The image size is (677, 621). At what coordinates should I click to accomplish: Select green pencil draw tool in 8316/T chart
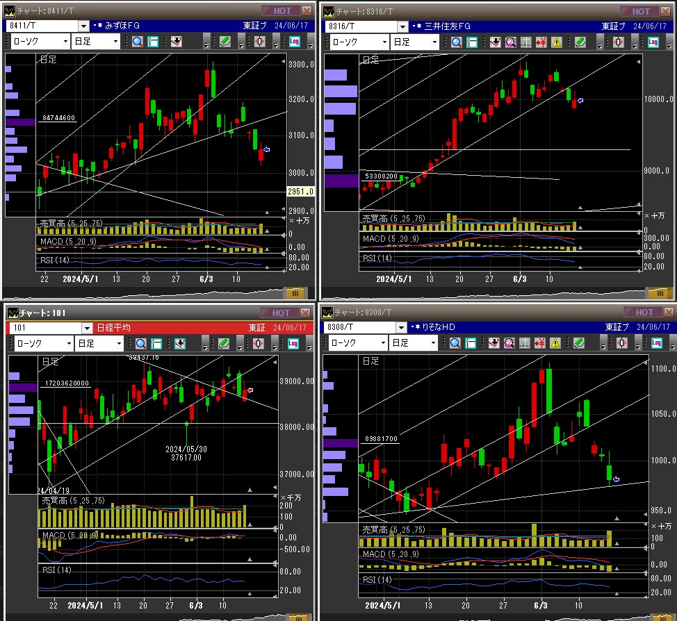(580, 42)
